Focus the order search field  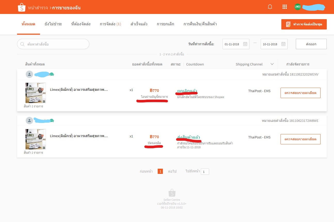pos(53,44)
